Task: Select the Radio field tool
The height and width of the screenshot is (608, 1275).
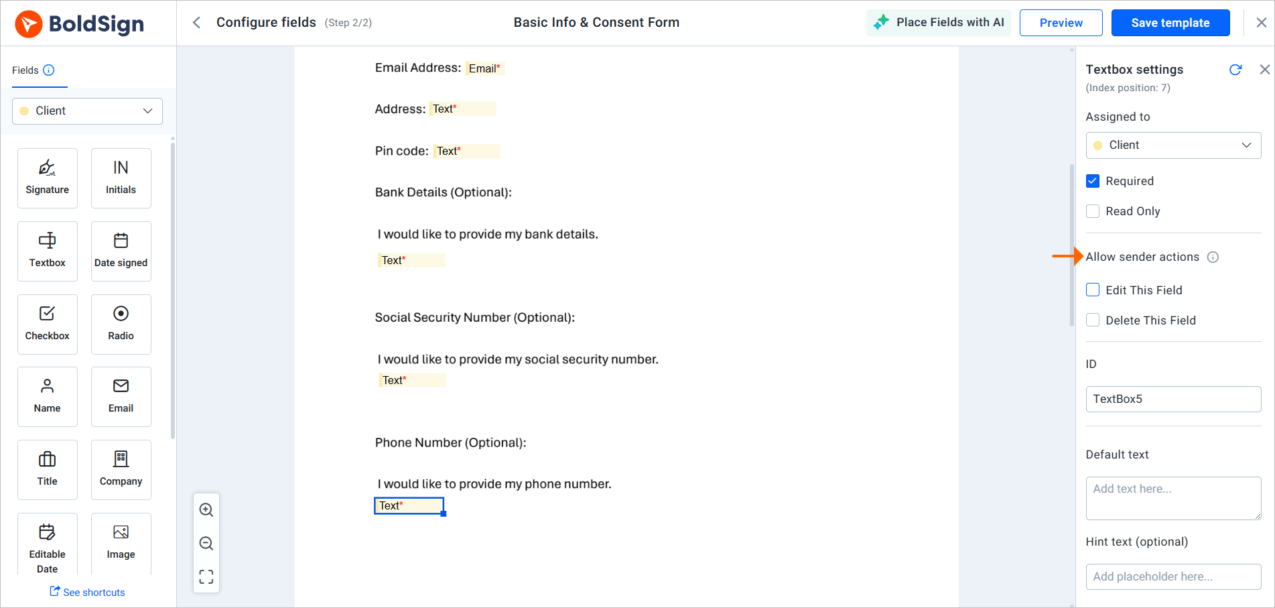Action: 121,324
